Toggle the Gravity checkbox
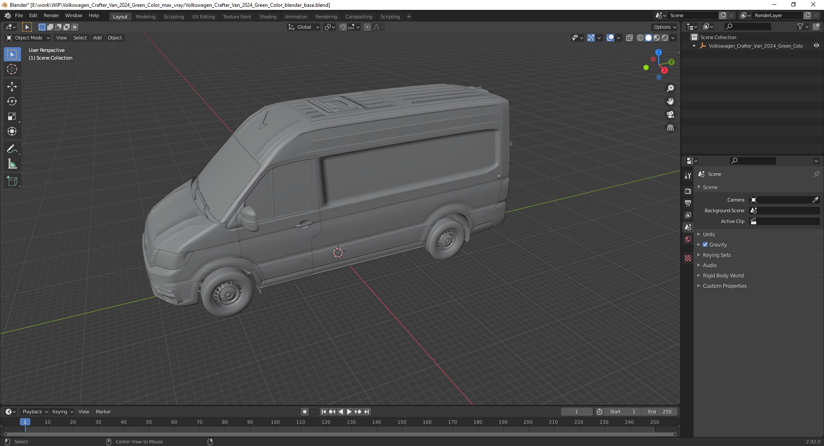The width and height of the screenshot is (824, 446). 705,244
